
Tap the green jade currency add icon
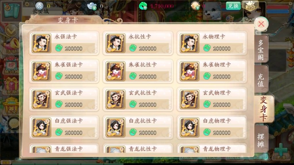pyautogui.click(x=143, y=6)
